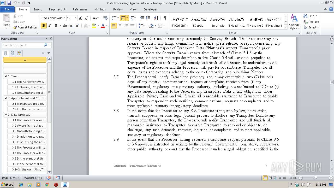Image resolution: width=334 pixels, height=188 pixels.
Task: Center align text
Action: click(x=120, y=26)
